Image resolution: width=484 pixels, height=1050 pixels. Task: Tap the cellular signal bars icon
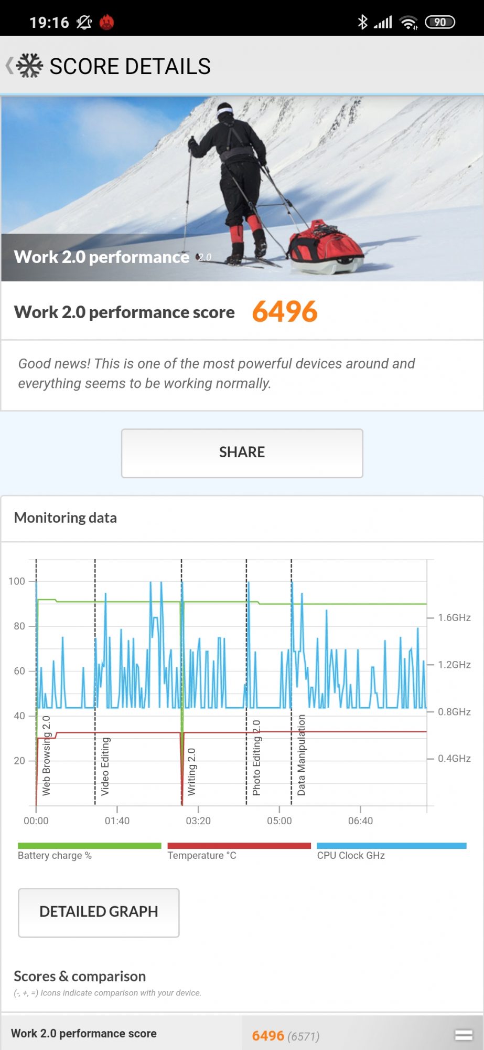point(383,22)
